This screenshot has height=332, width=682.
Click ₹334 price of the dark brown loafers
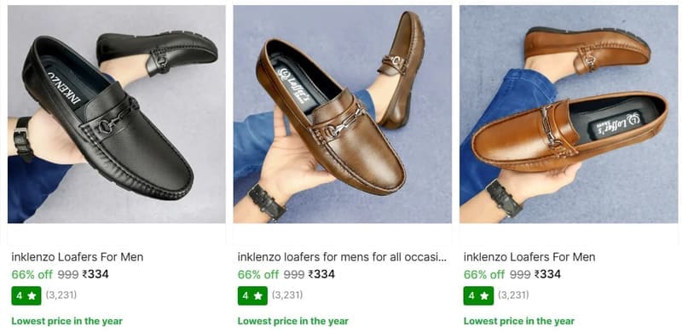pos(321,274)
